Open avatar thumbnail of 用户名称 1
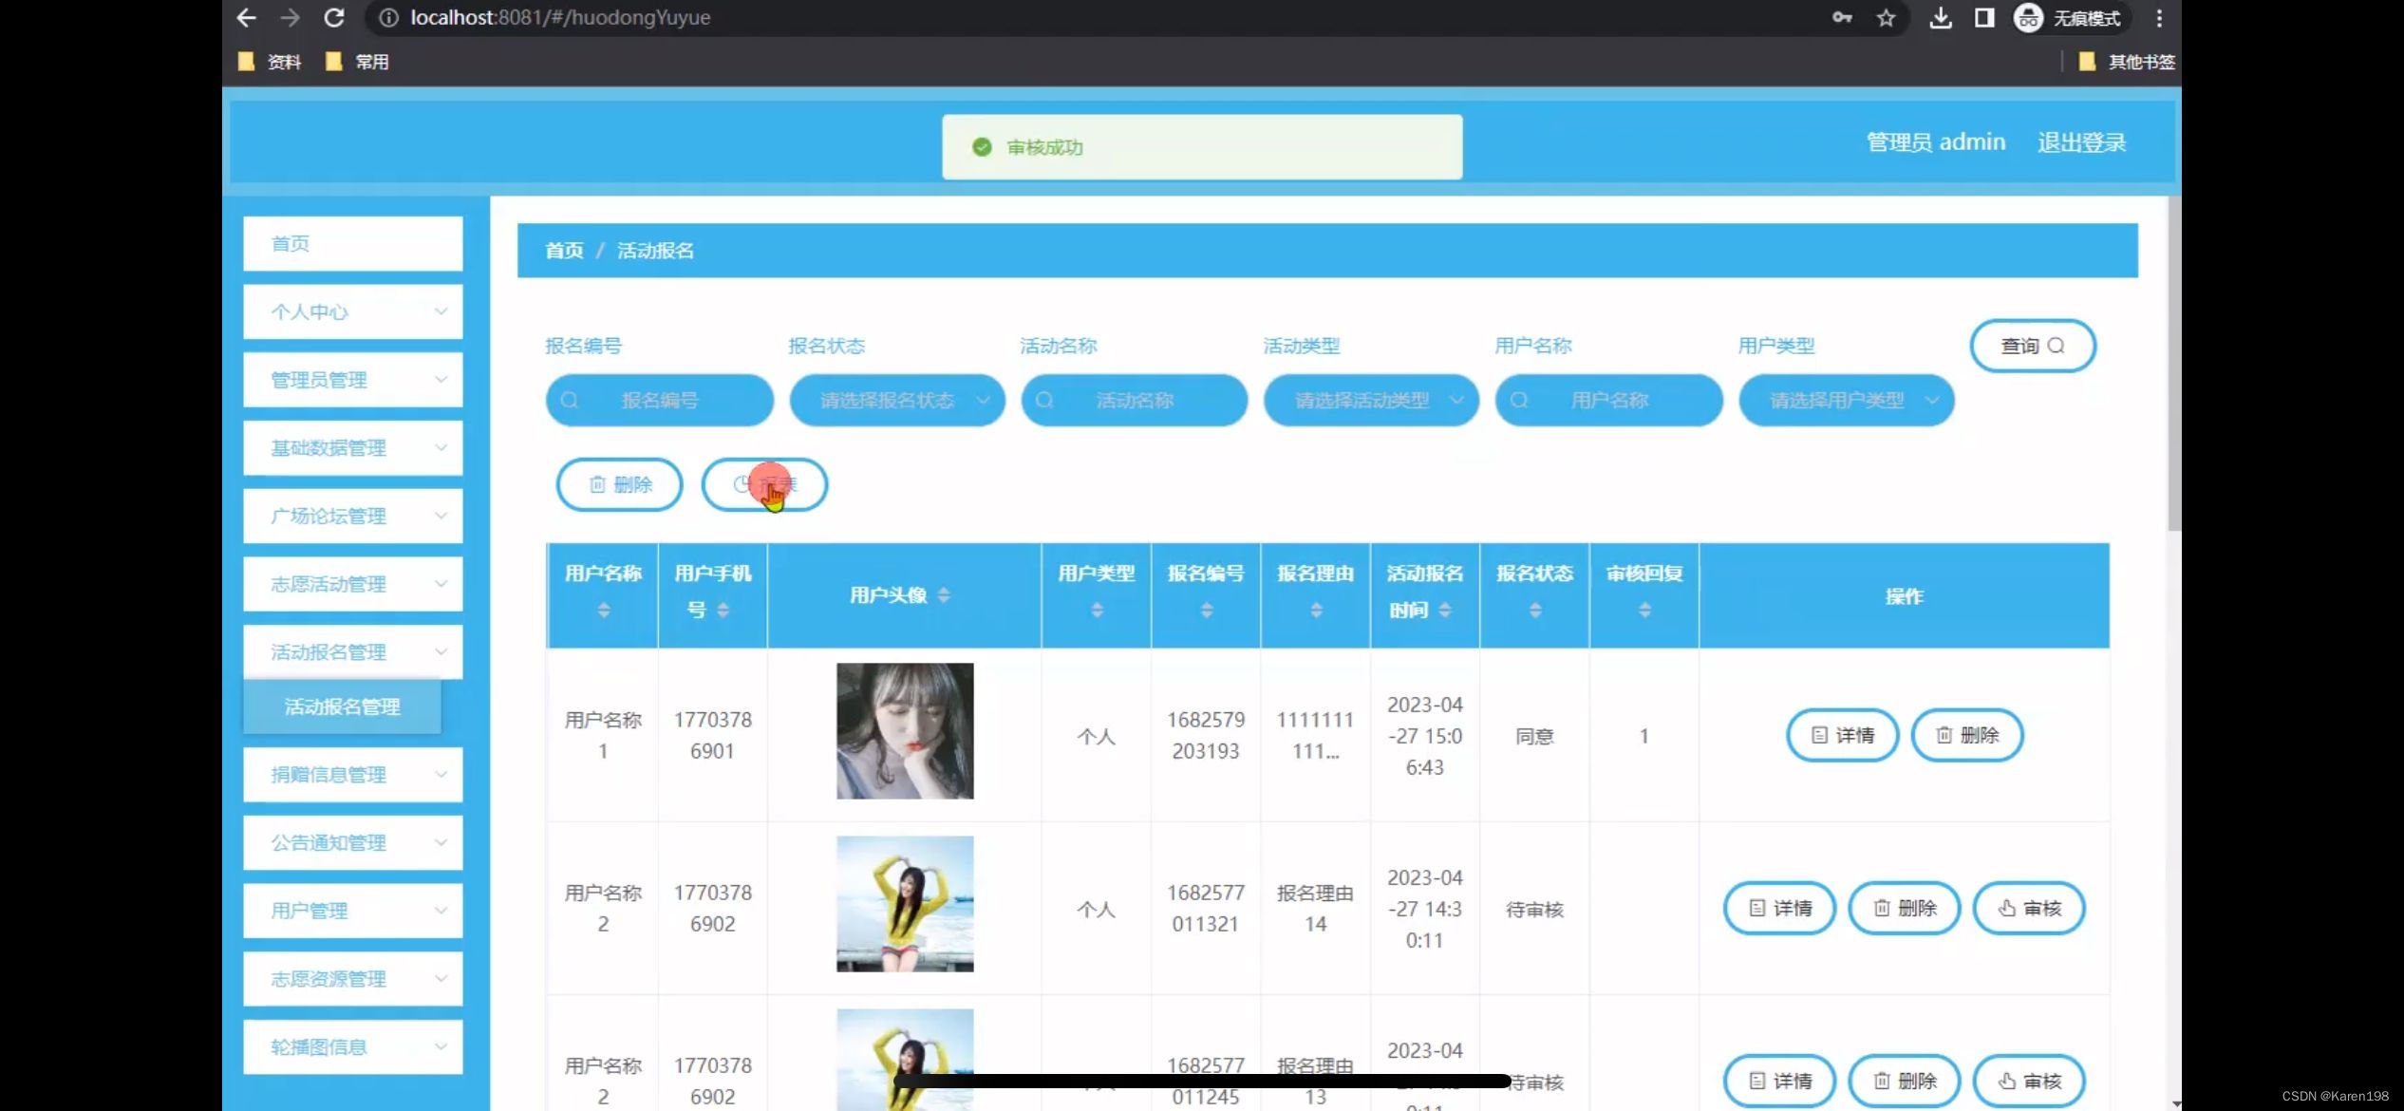The image size is (2404, 1111). (x=905, y=731)
